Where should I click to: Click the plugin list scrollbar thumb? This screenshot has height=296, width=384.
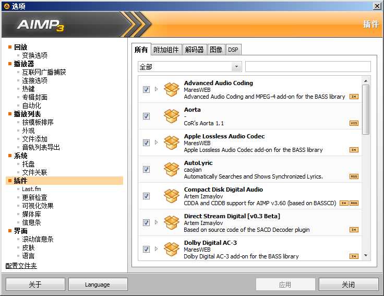point(366,110)
